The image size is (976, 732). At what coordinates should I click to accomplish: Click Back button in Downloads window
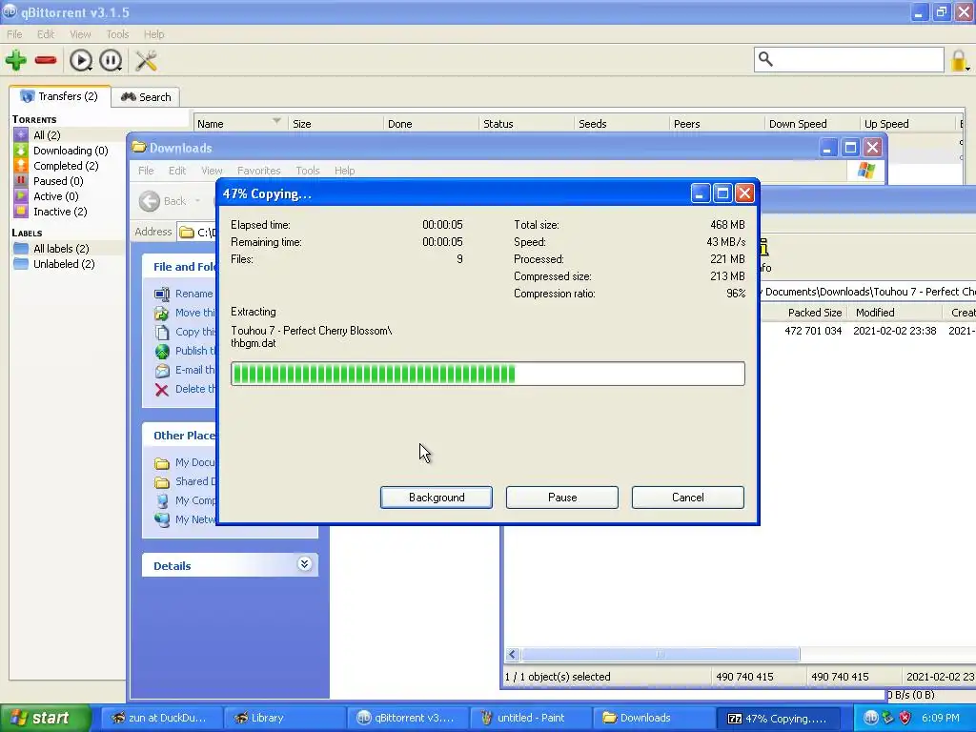click(x=163, y=201)
